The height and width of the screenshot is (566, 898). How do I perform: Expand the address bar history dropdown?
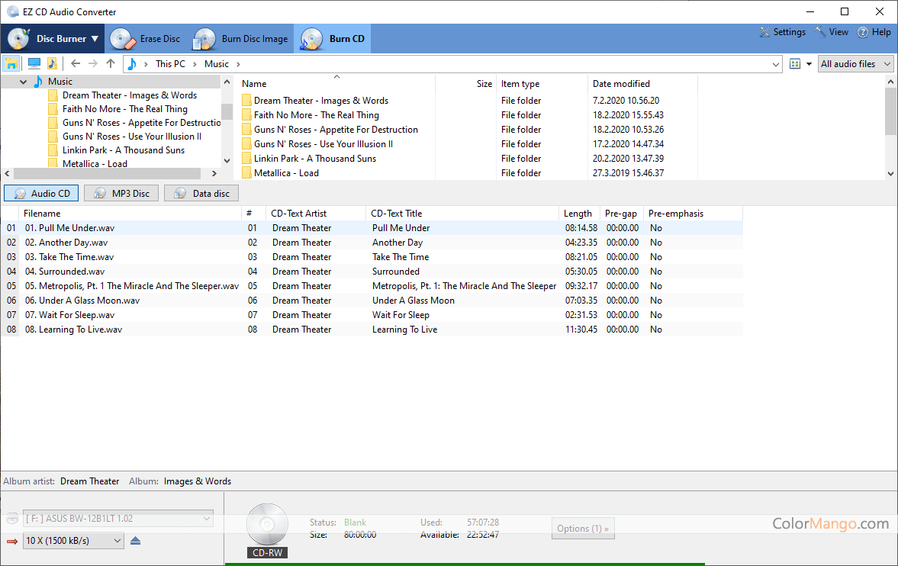[x=775, y=64]
